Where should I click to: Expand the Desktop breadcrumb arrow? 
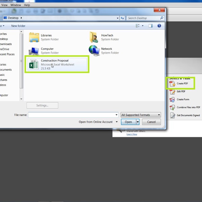(x=21, y=18)
